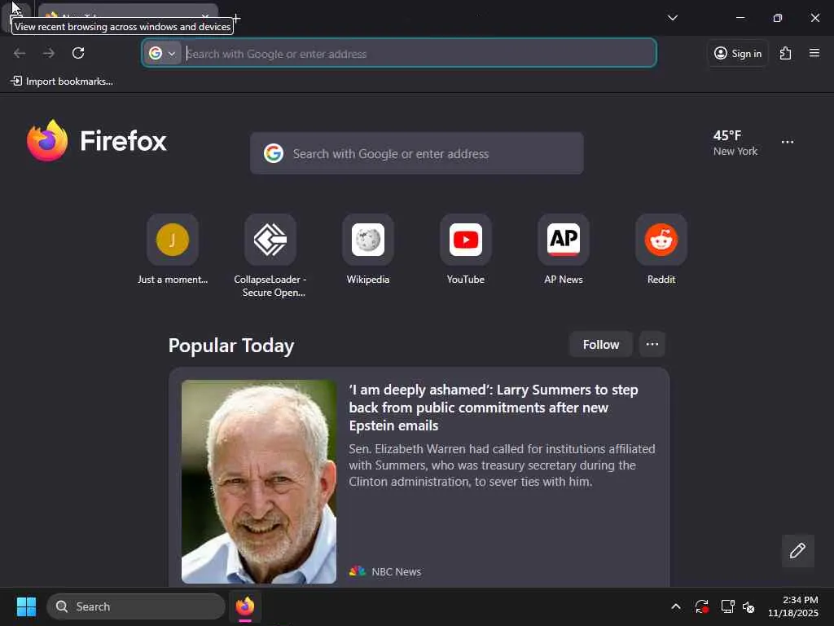834x626 pixels.
Task: Open Popular Today three-dot menu
Action: 652,345
